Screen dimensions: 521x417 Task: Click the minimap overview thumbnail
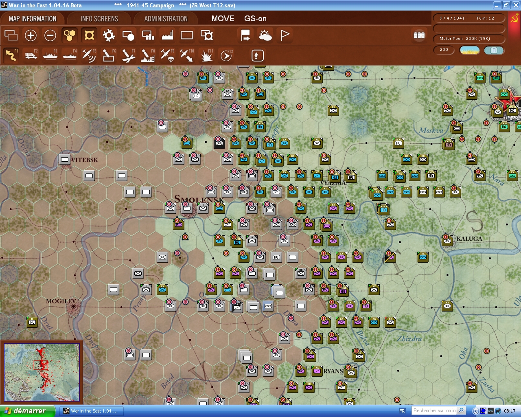click(42, 372)
